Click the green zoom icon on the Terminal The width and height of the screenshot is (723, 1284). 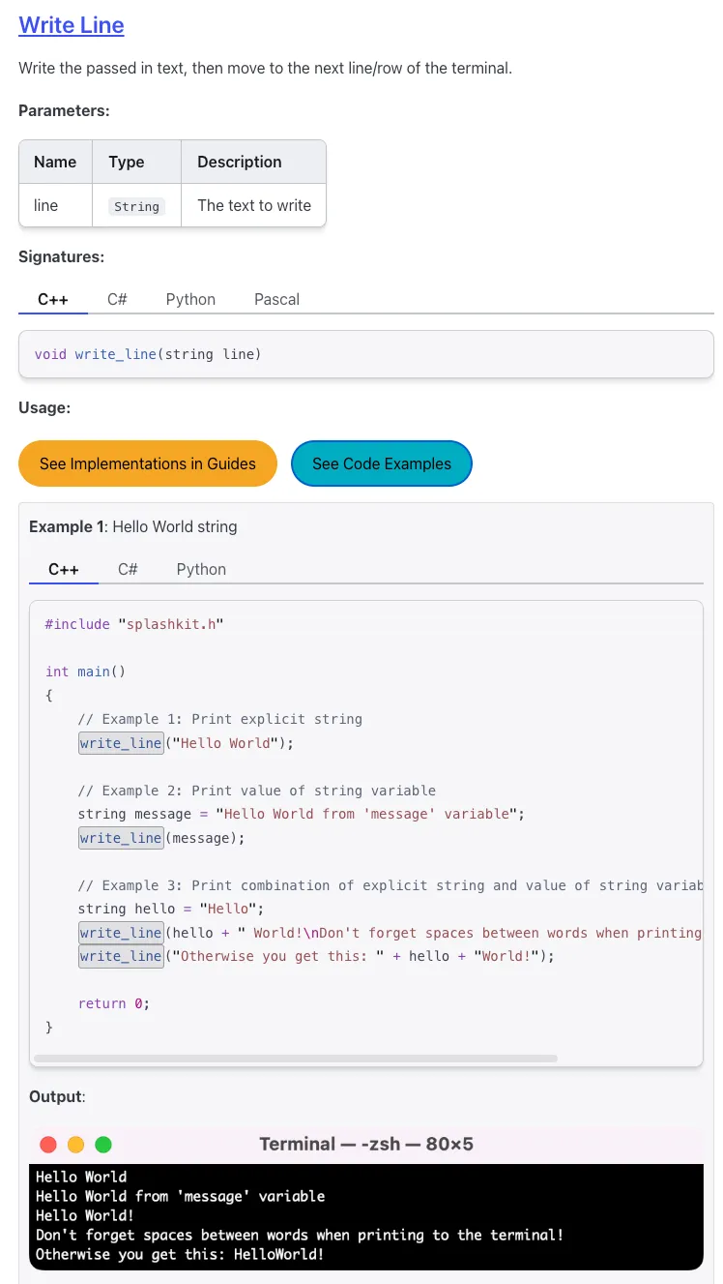click(103, 1144)
